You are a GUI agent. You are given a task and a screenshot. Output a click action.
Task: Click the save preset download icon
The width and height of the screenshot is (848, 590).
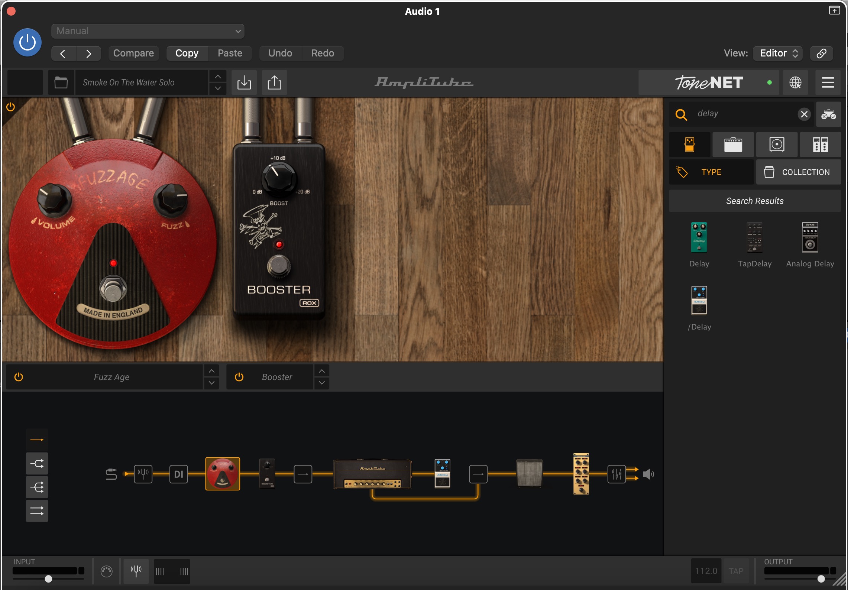coord(244,82)
